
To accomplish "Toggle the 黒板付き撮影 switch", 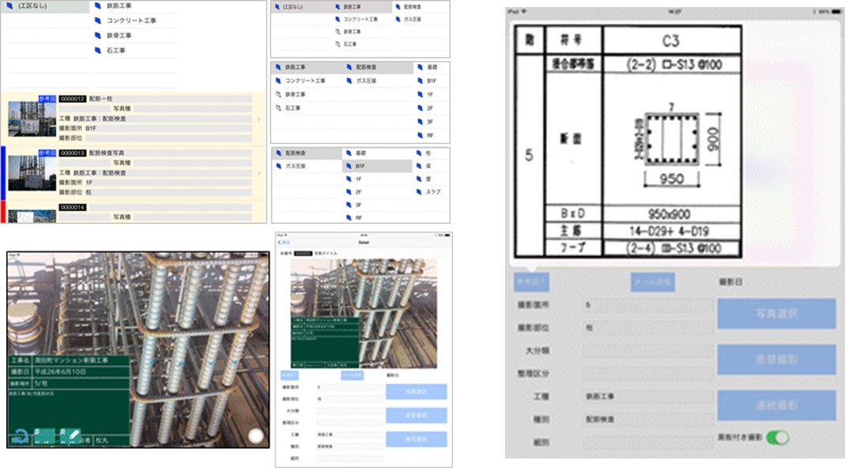I will tap(777, 436).
